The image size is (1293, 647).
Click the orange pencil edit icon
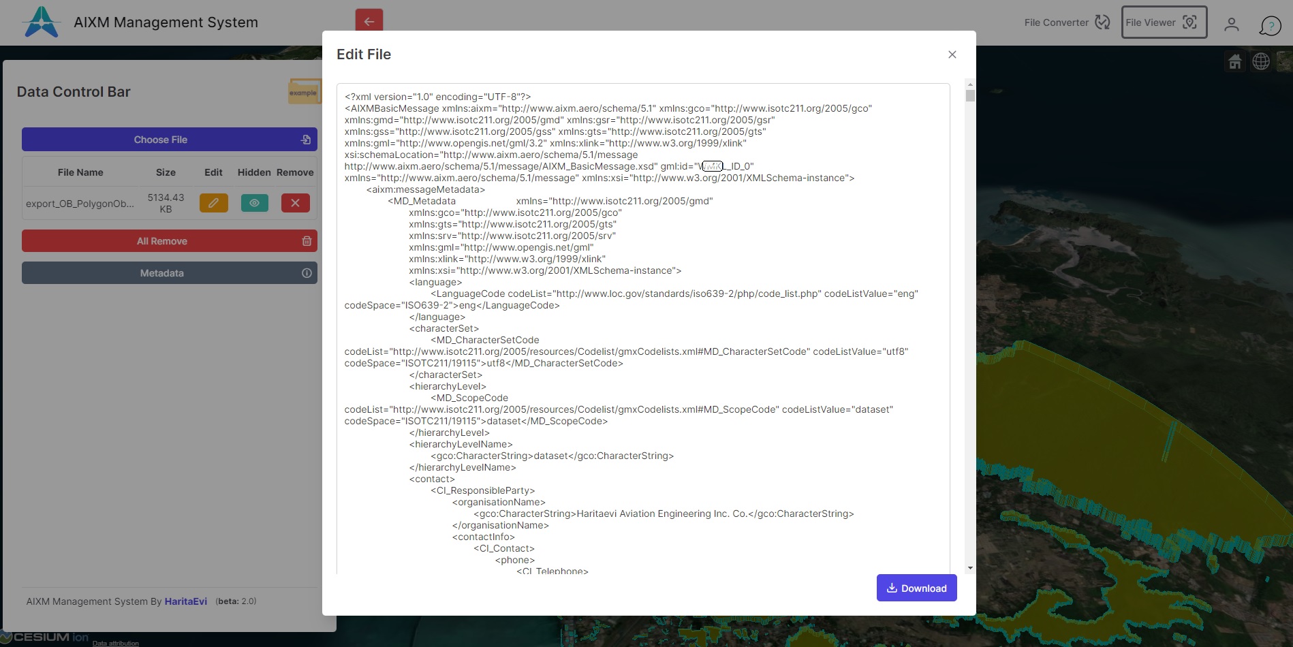pyautogui.click(x=213, y=203)
